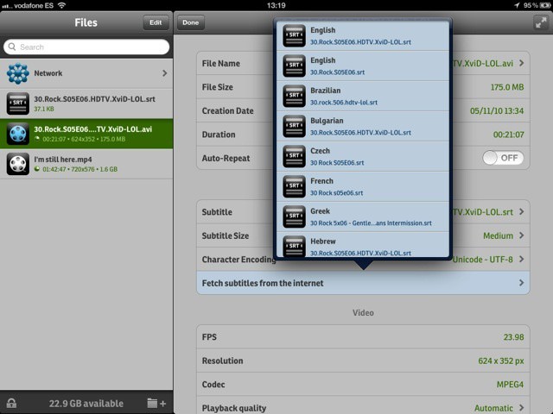Tap the 175.0 MB file size value
The height and width of the screenshot is (414, 553).
[x=507, y=87]
